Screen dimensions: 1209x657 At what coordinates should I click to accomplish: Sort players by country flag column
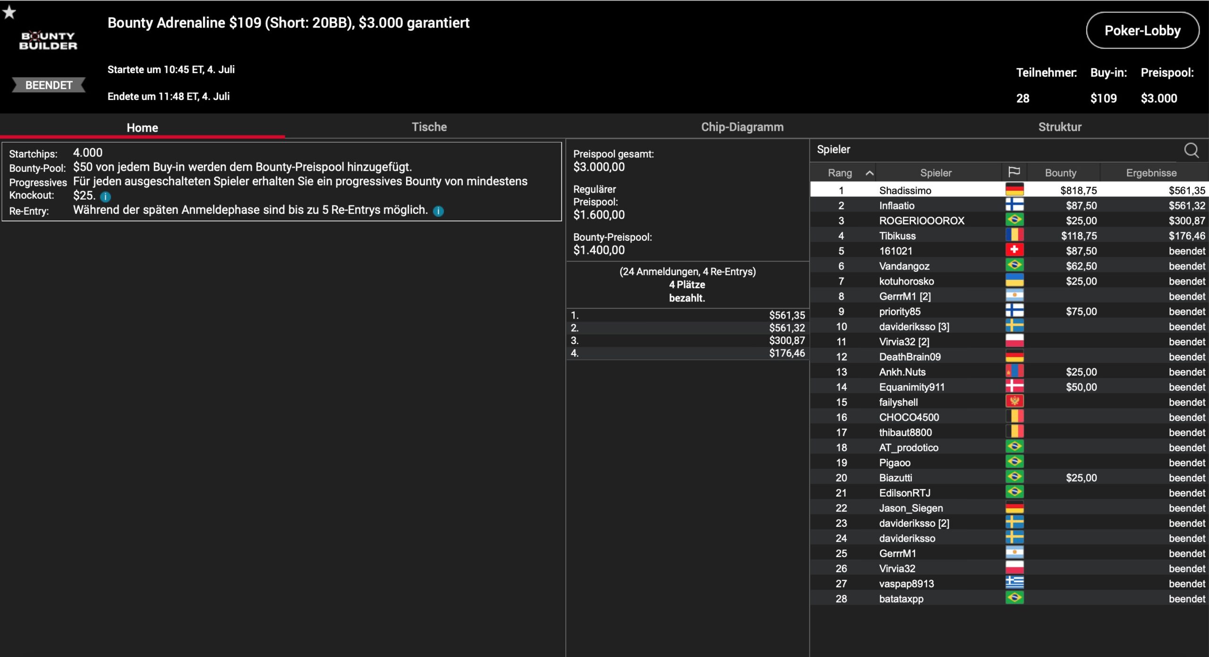pos(1013,172)
